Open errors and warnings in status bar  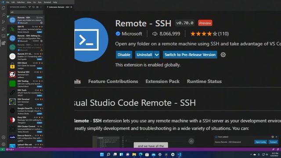[10, 149]
